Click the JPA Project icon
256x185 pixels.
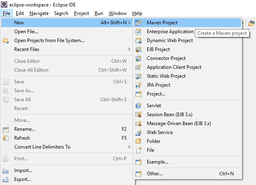pyautogui.click(x=139, y=85)
